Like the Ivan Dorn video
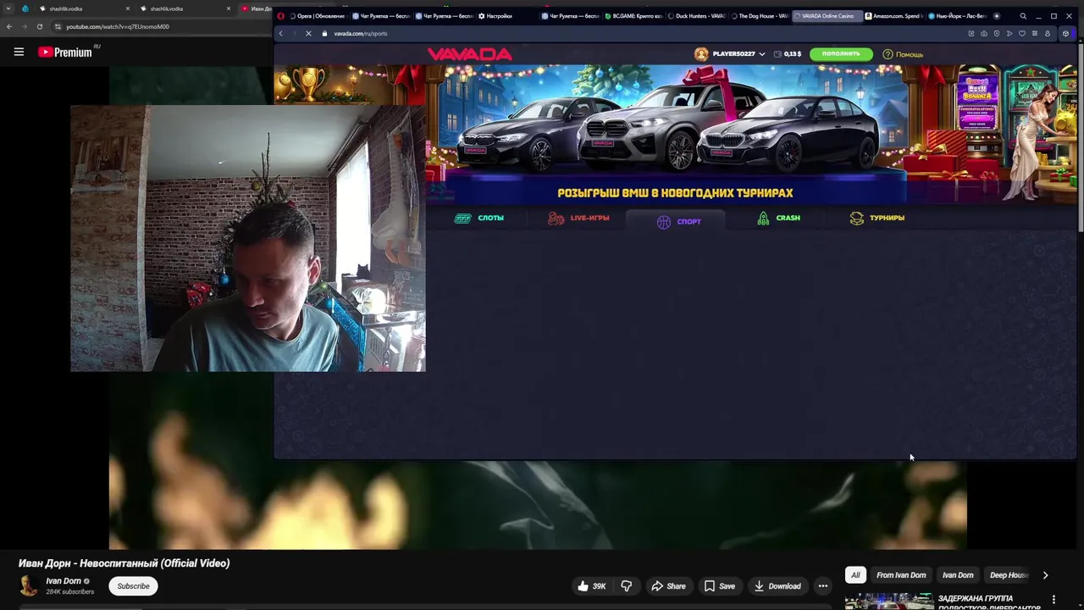 click(x=591, y=586)
